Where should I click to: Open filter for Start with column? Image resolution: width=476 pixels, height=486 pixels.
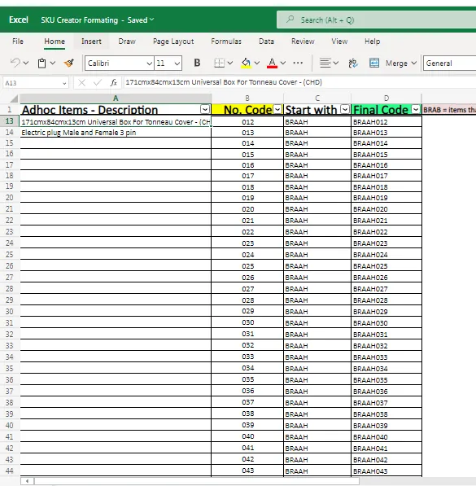coord(345,109)
